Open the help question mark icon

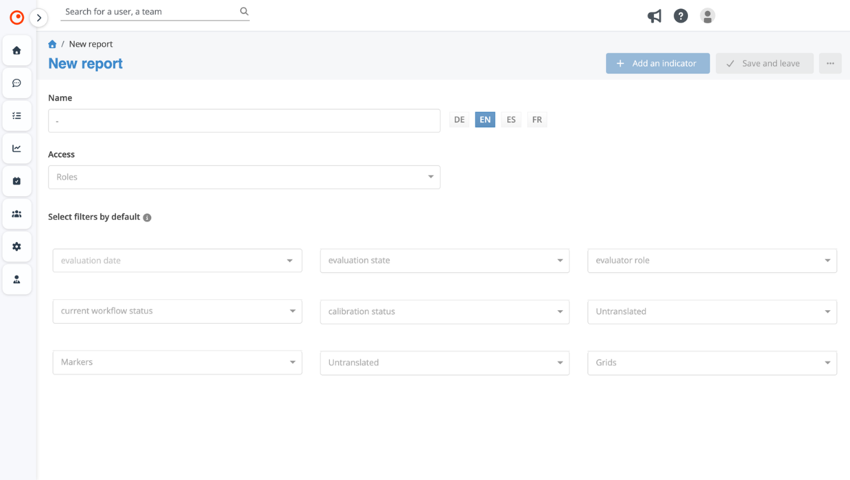pyautogui.click(x=680, y=16)
